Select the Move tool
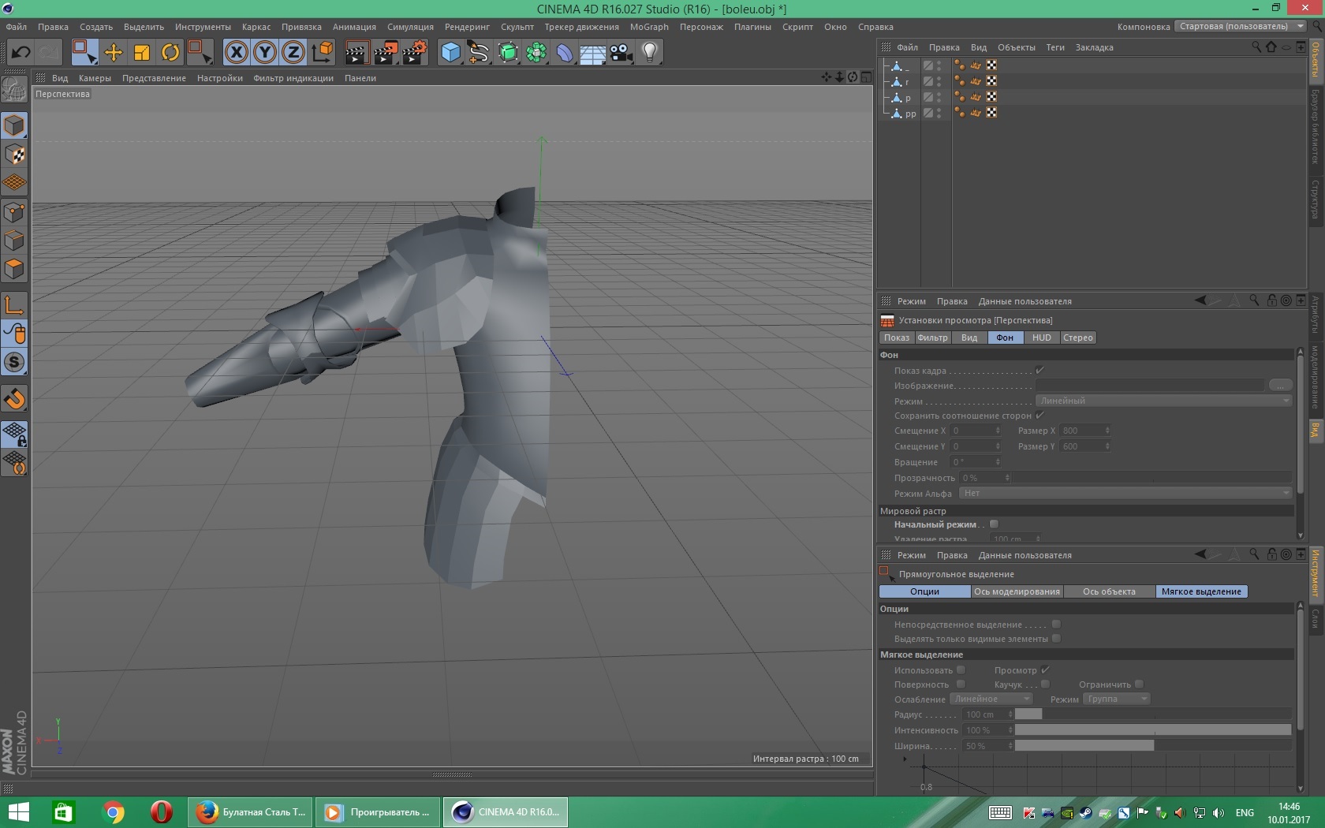This screenshot has width=1325, height=828. click(x=114, y=53)
